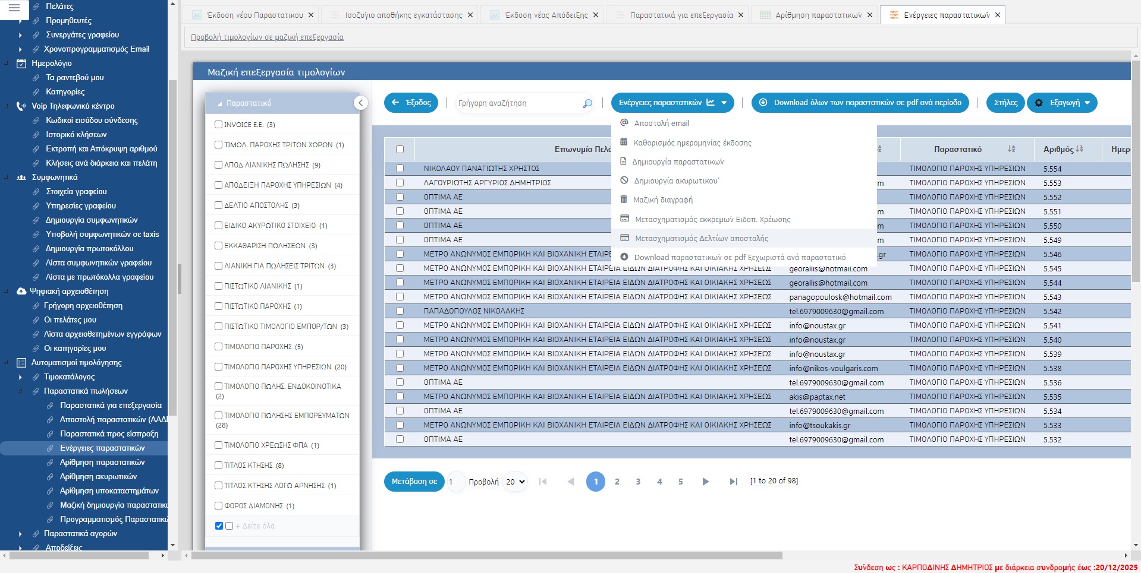The height and width of the screenshot is (573, 1141).
Task: Click the cloud icon beside Ψηφιακή αρχειοθέτηση
Action: [x=21, y=292]
